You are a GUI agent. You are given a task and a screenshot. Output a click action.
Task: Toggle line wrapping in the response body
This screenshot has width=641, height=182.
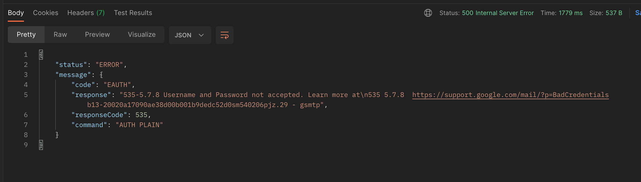click(x=225, y=35)
